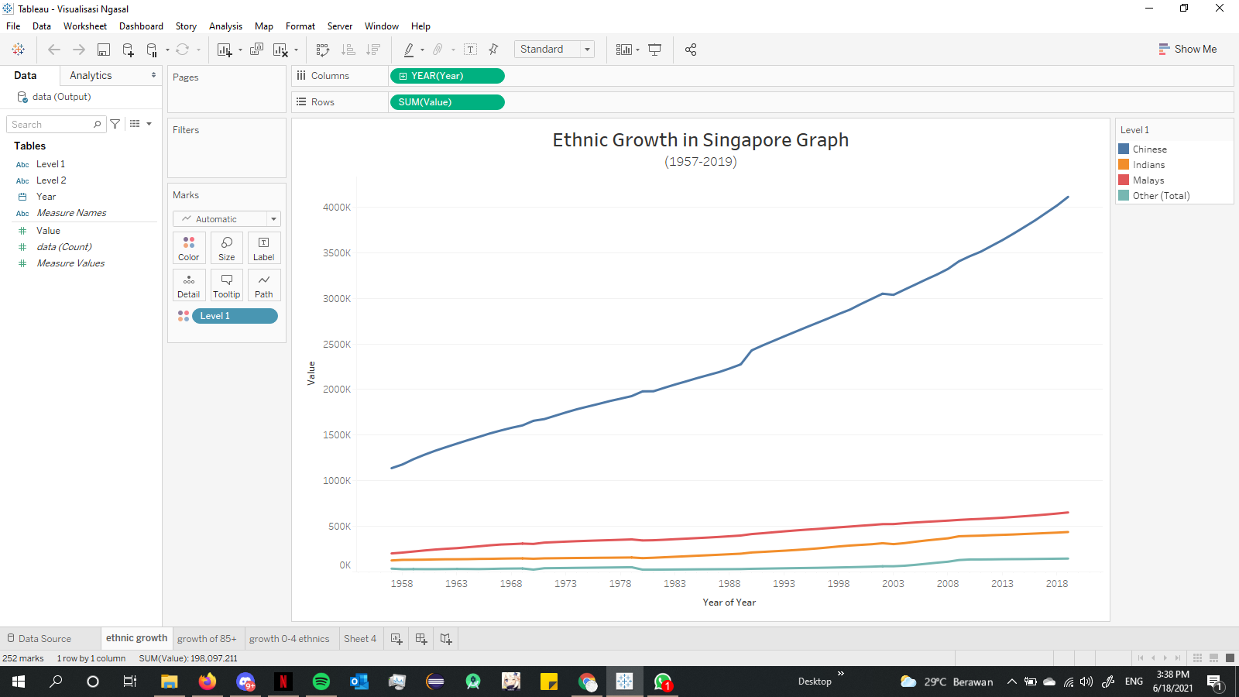The height and width of the screenshot is (697, 1239).
Task: Click the YEAR(Year) pill in Columns
Action: pyautogui.click(x=447, y=76)
